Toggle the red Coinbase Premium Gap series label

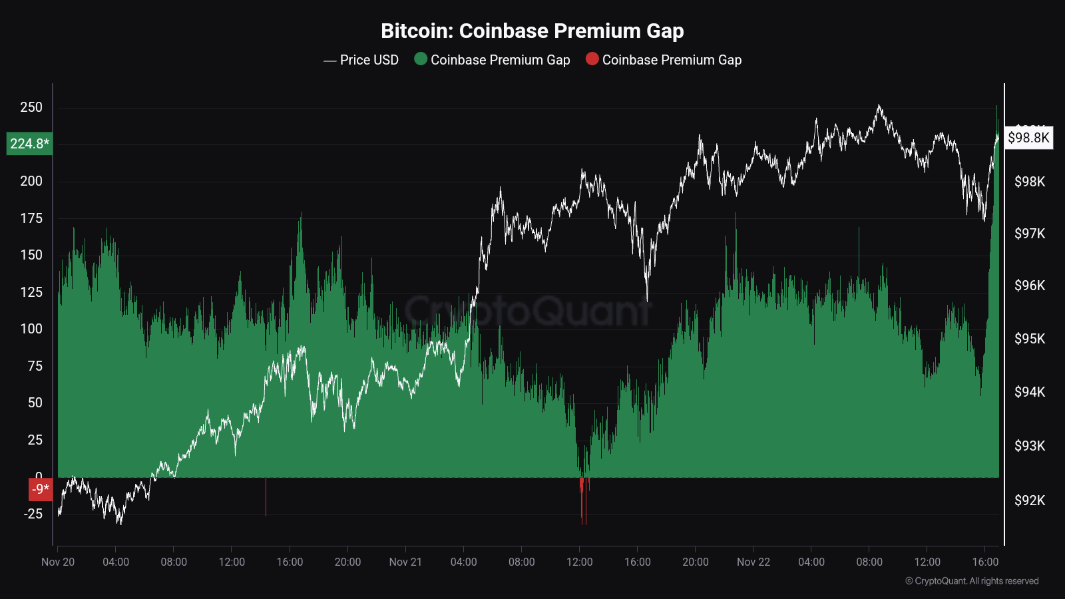(672, 60)
